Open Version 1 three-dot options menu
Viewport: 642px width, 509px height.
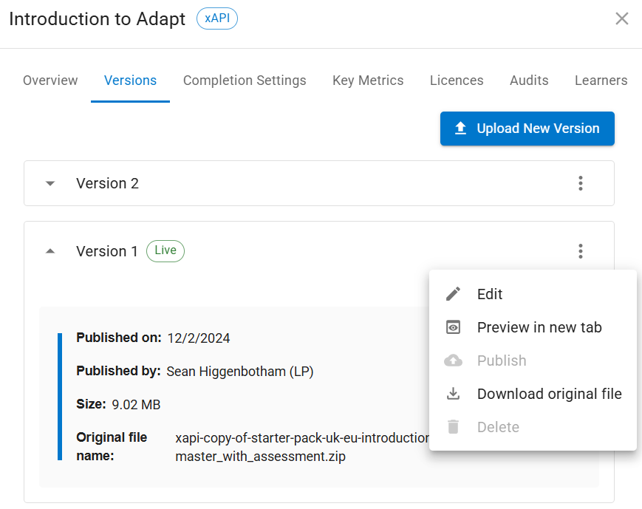tap(581, 251)
